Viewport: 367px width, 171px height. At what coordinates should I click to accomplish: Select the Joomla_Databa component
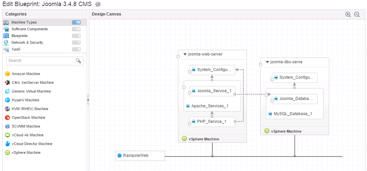point(295,99)
